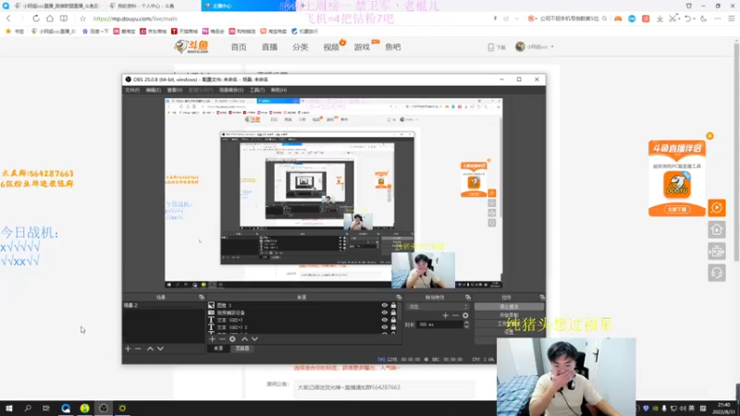Add a scene transition with plus icon
Viewport: 740px width, 416px height.
[x=445, y=315]
